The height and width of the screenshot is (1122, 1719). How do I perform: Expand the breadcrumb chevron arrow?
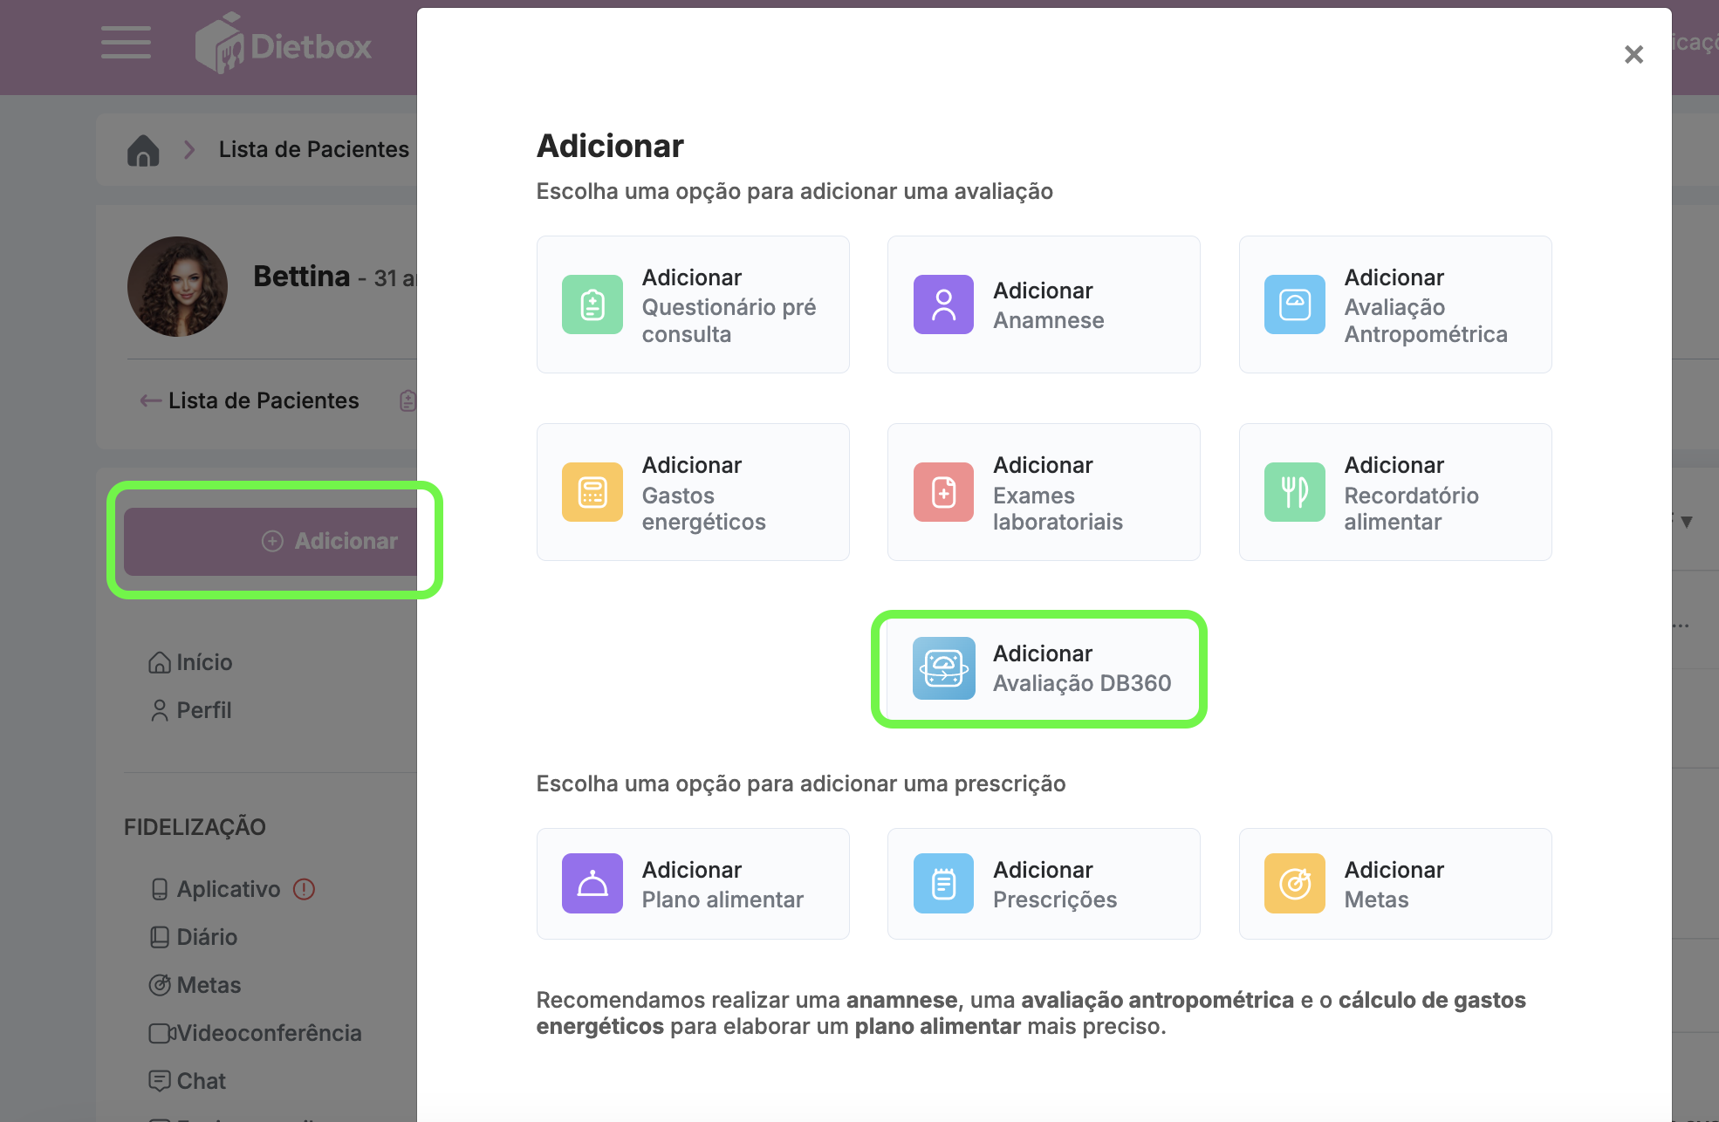(189, 150)
